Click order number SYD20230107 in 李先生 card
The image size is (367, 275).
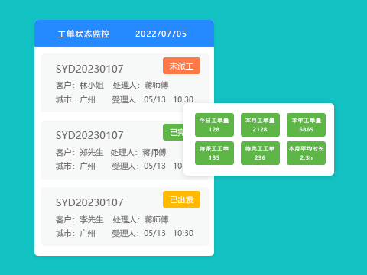89,202
